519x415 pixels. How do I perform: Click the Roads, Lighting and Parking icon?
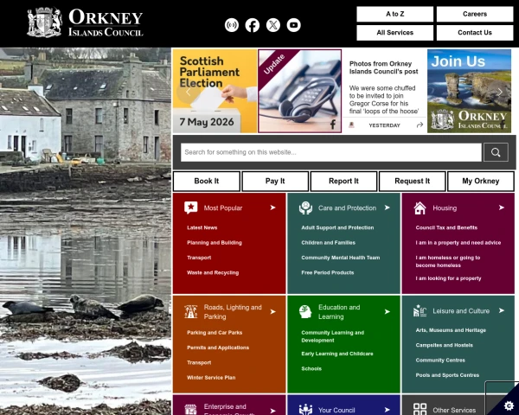[x=190, y=312]
